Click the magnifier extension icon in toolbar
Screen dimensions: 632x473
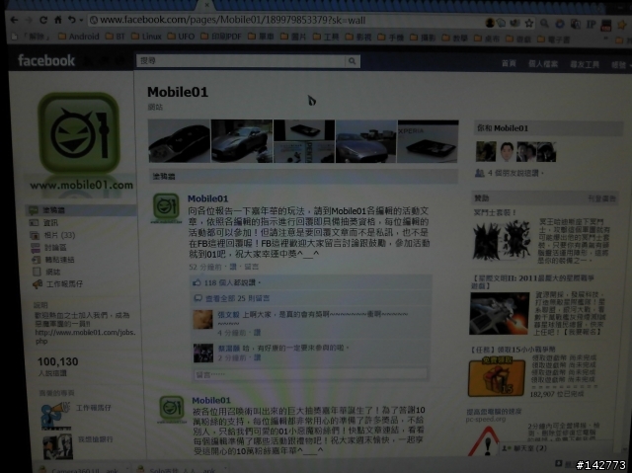pyautogui.click(x=544, y=24)
